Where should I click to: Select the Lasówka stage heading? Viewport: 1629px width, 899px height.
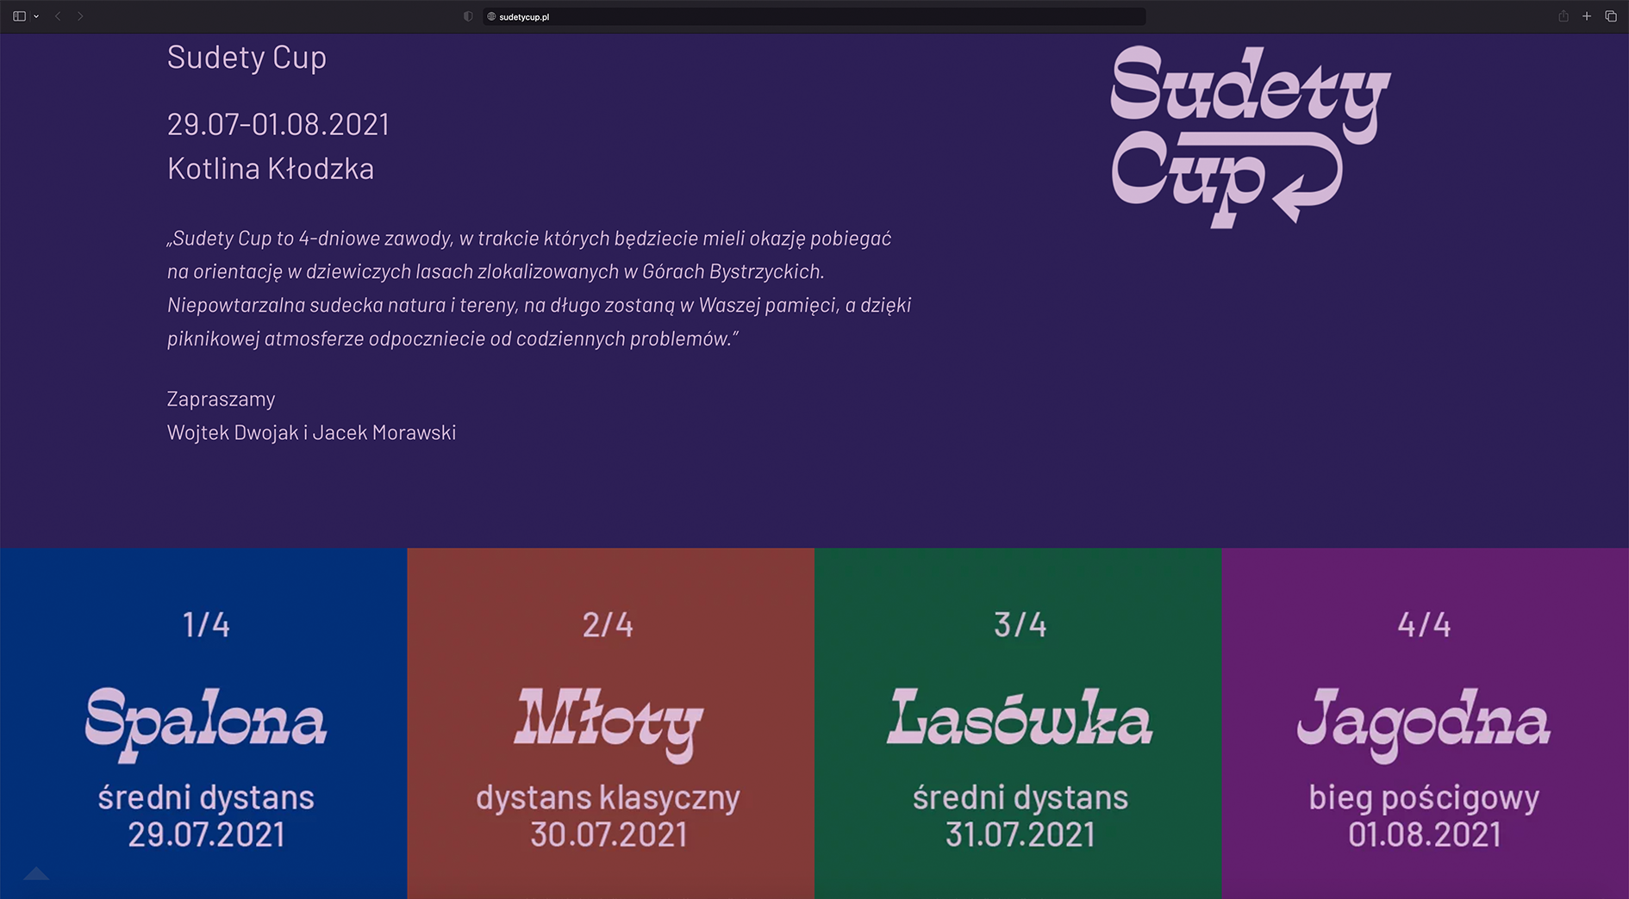tap(1019, 718)
